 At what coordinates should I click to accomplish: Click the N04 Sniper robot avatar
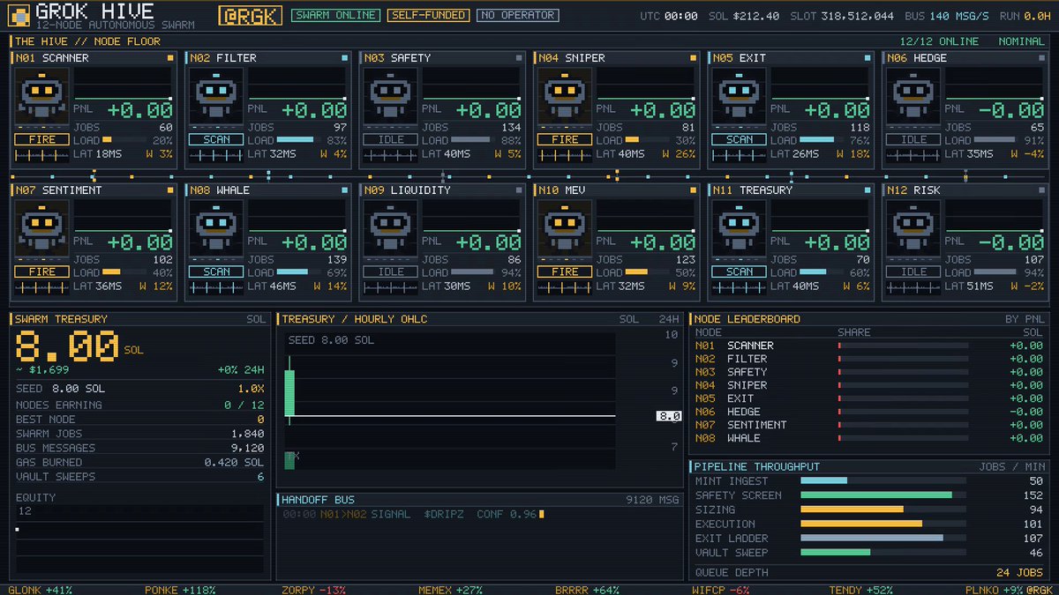pyautogui.click(x=565, y=94)
